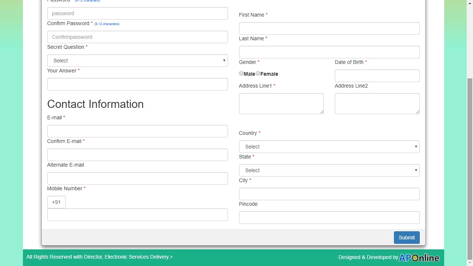The image size is (473, 266).
Task: Select the Female gender radio button
Action: pos(258,74)
